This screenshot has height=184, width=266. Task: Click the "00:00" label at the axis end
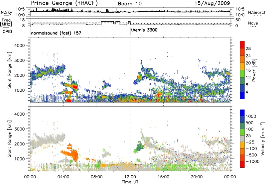tap(230, 177)
